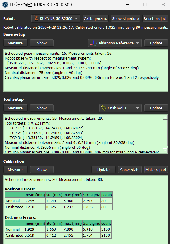
Task: Click the Calibration Reference frame icon
Action: [93, 43]
